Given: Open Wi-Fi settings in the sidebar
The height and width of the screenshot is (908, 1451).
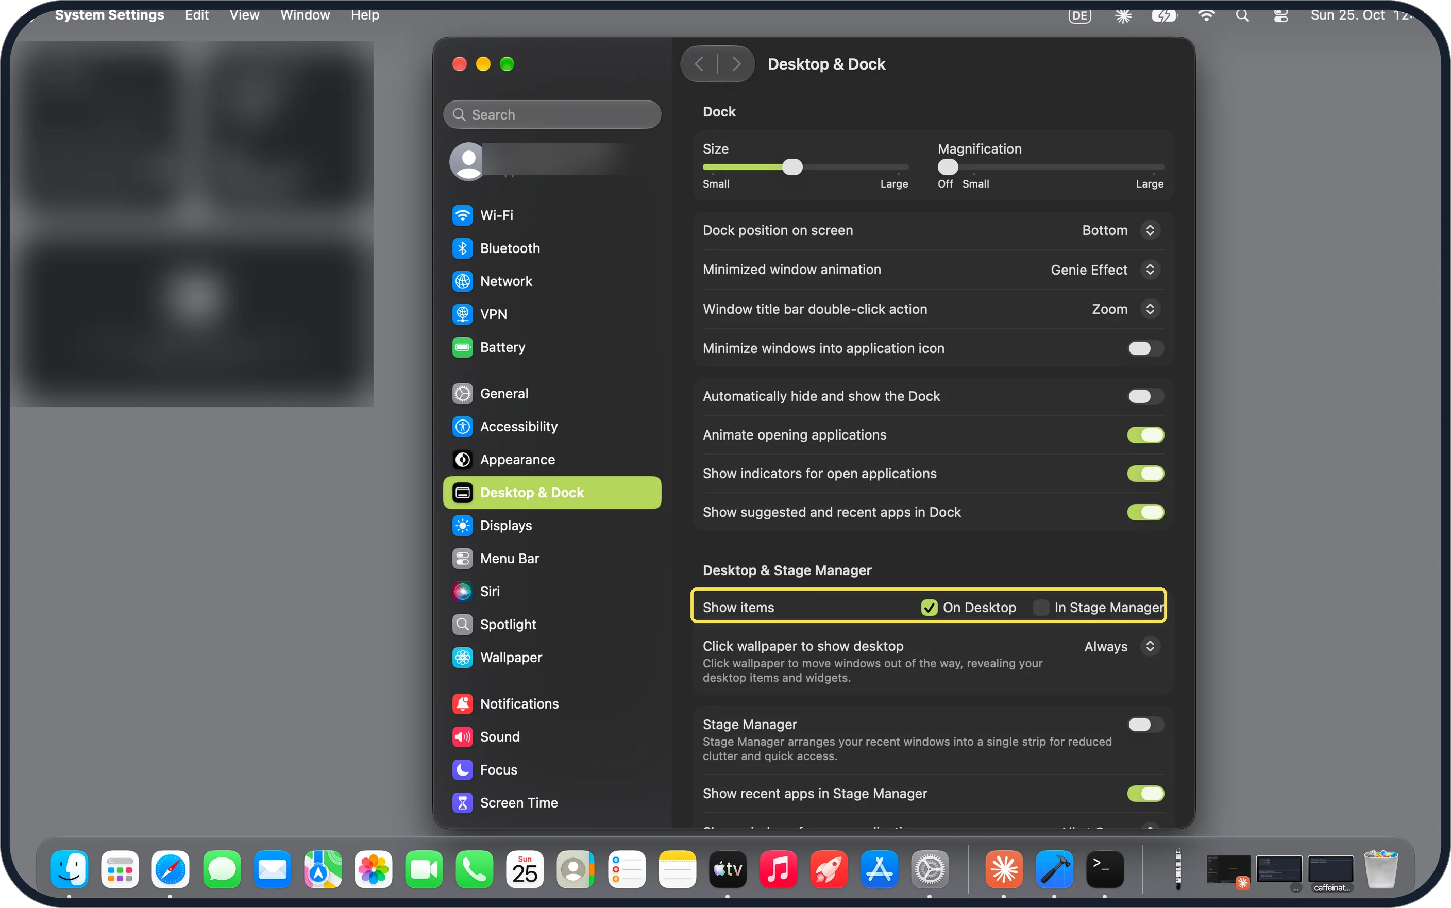Looking at the screenshot, I should [x=552, y=215].
